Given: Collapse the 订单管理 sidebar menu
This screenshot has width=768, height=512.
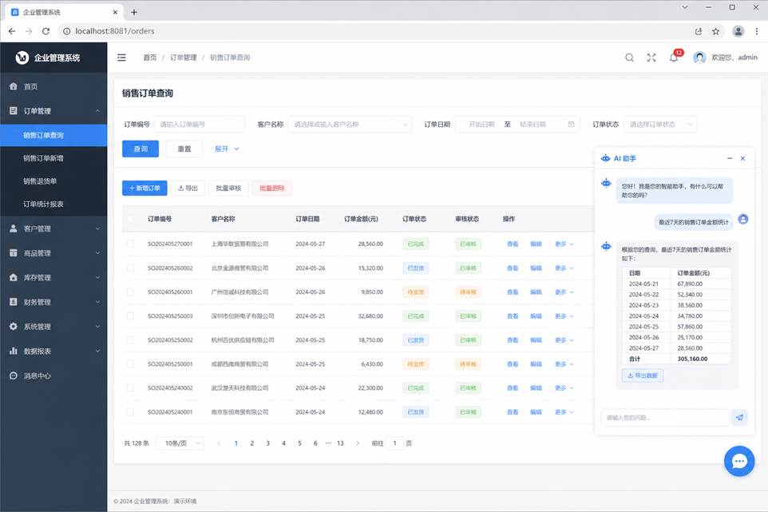Looking at the screenshot, I should click(x=53, y=111).
